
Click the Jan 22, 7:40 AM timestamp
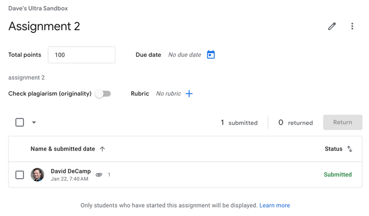tap(70, 179)
